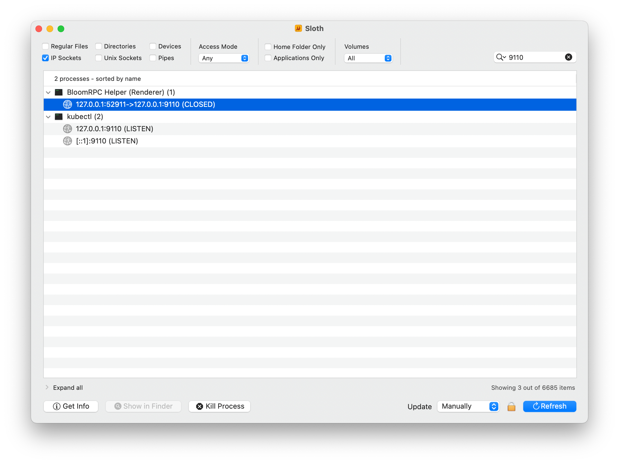Select the 127.0.0.1:52911->127.0.0.1:9110 (CLOSED) row
Viewport: 619px width, 464px height.
pyautogui.click(x=310, y=104)
